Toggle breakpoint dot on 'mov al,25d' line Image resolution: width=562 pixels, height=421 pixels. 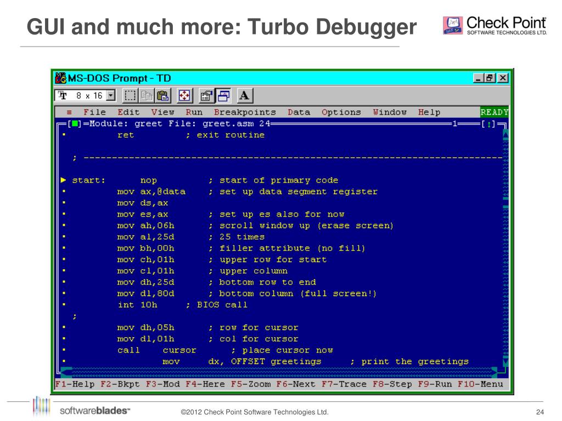point(64,237)
